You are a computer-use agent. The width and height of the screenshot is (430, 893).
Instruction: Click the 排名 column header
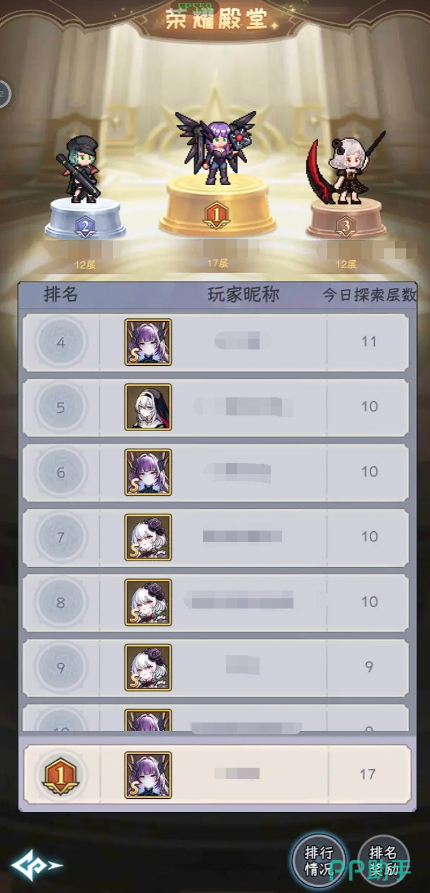click(60, 294)
